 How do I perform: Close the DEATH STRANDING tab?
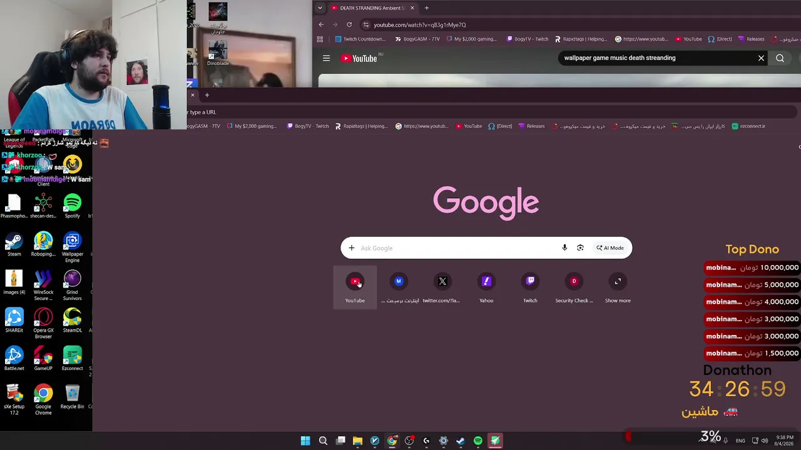tap(412, 8)
